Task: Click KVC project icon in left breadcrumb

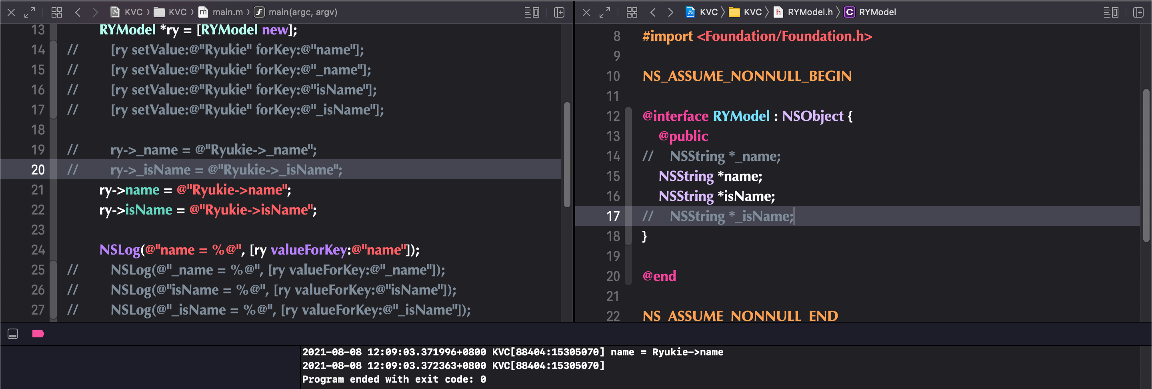Action: [x=115, y=12]
